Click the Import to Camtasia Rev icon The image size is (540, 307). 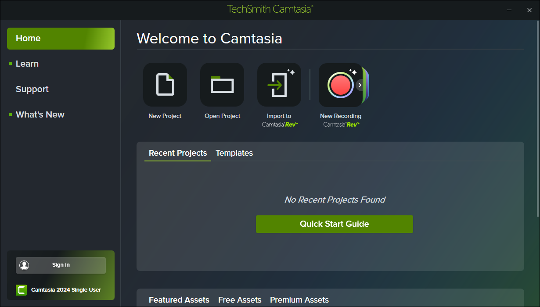[x=279, y=85]
